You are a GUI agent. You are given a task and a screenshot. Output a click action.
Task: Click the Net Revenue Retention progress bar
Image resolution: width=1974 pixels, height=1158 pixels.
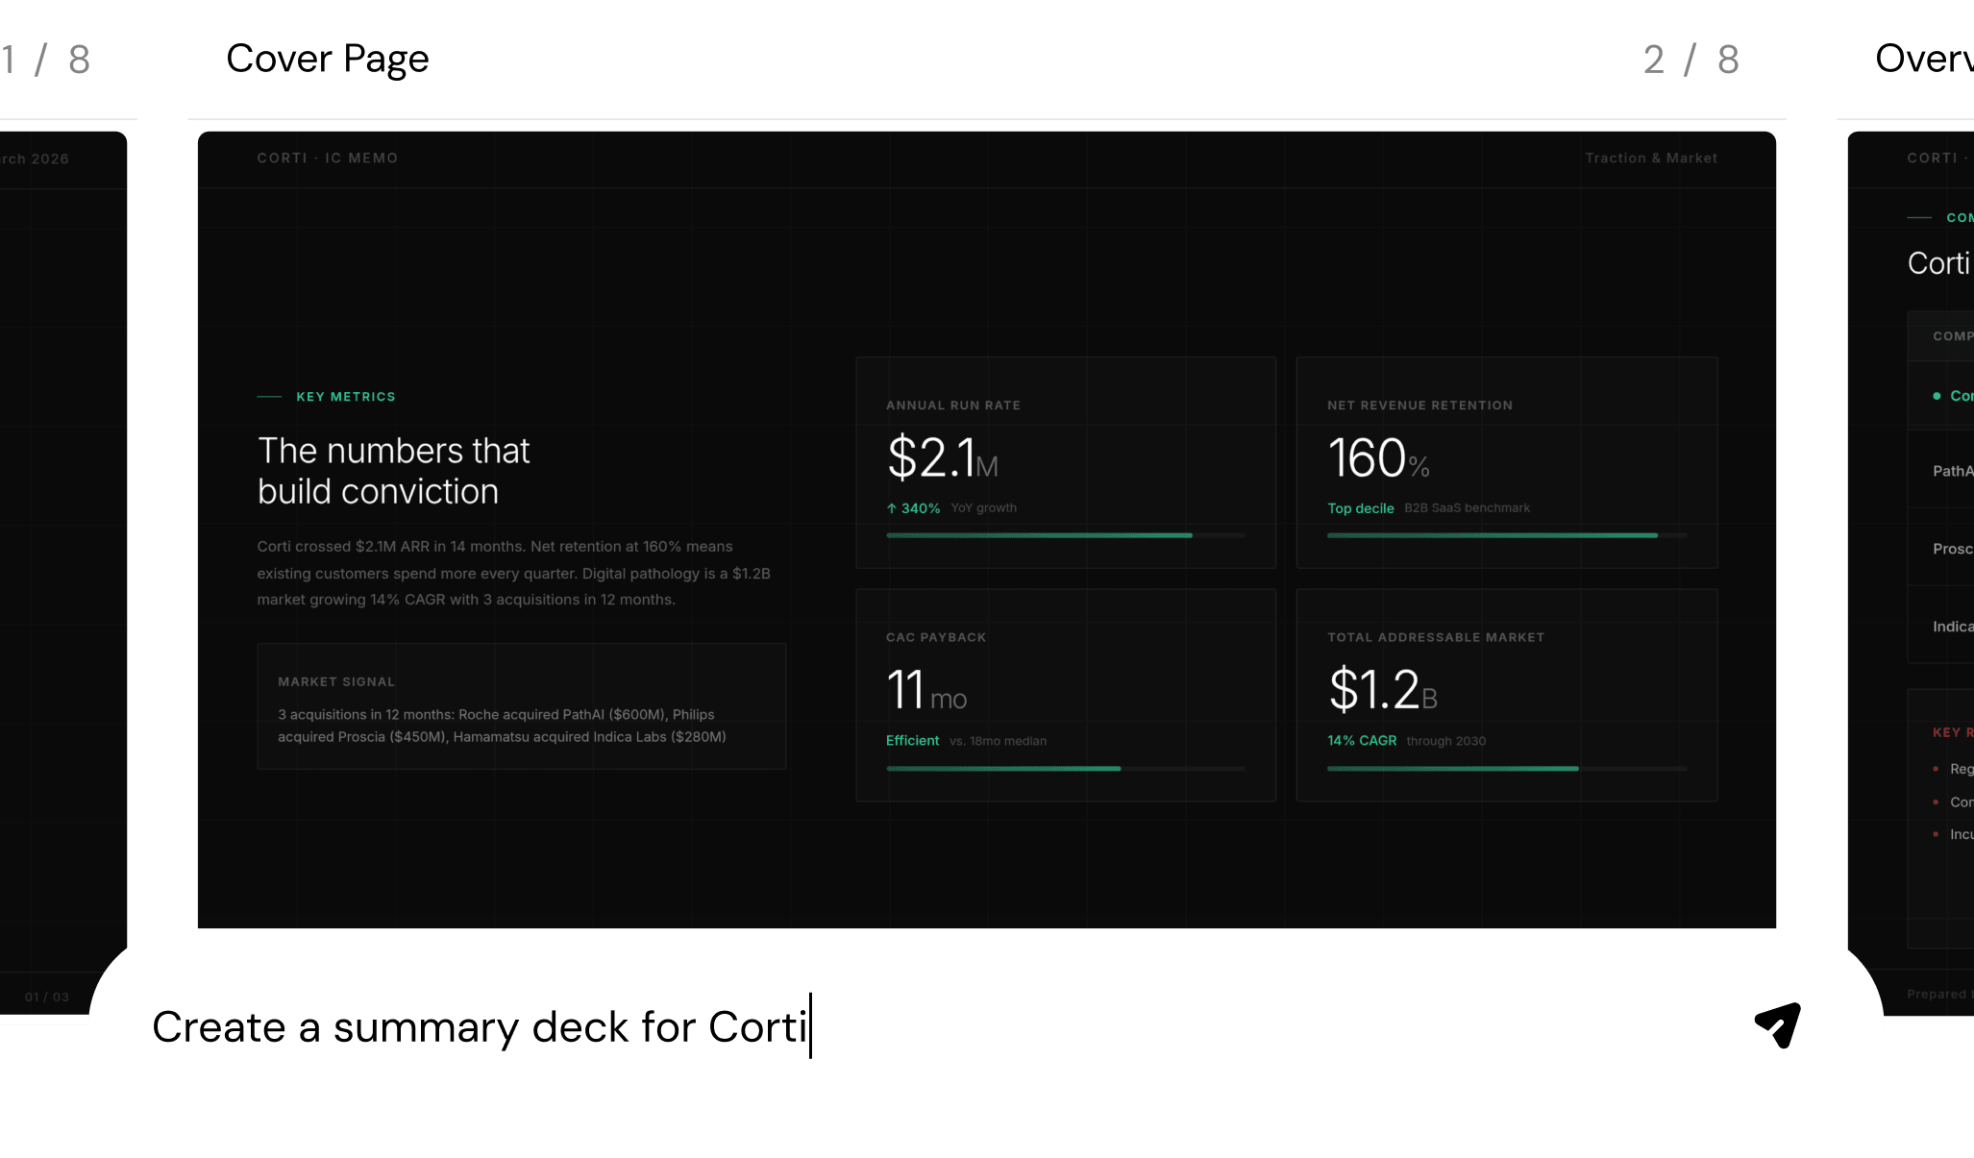click(1506, 535)
